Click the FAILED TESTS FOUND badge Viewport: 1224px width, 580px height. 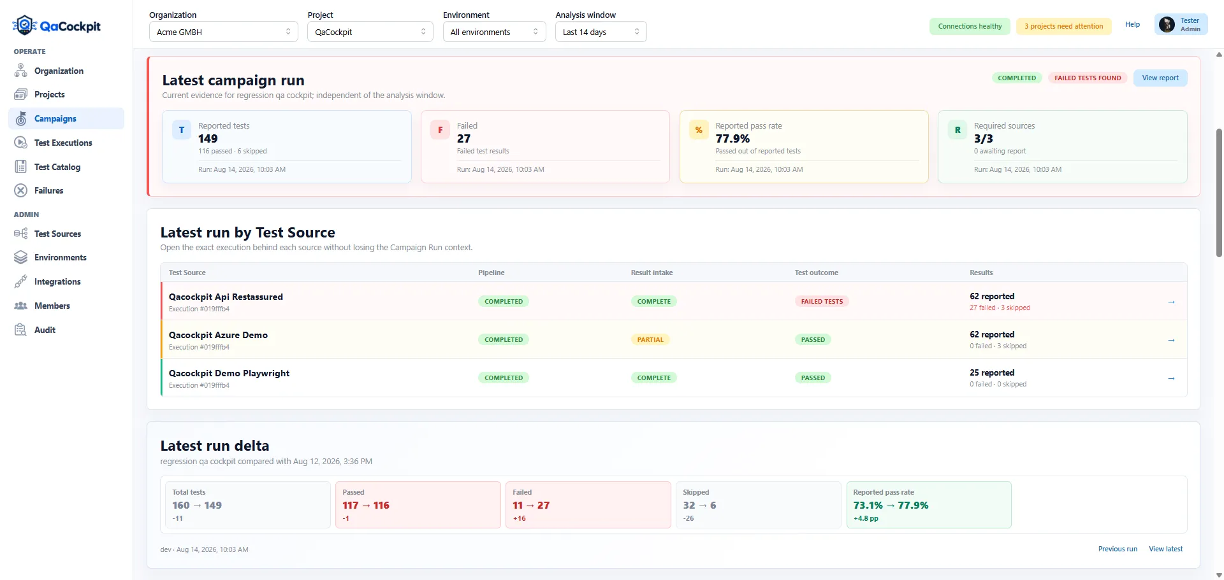(1088, 78)
